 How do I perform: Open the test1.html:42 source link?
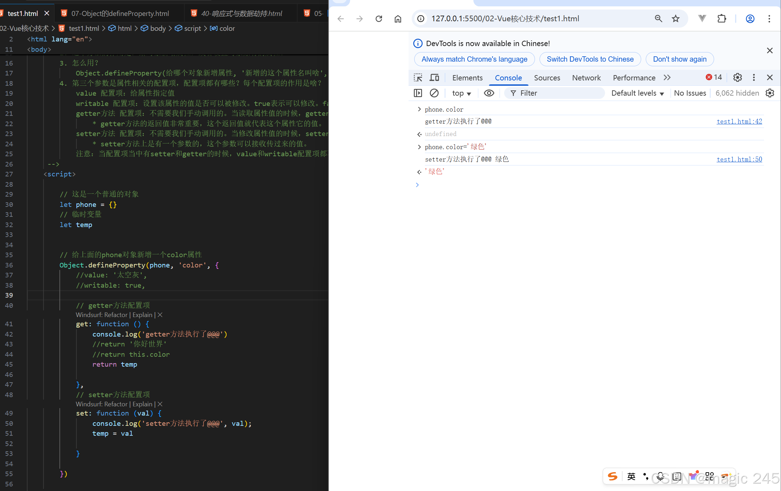tap(739, 122)
